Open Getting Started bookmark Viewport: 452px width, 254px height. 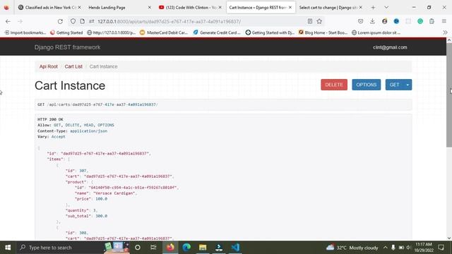coord(66,32)
